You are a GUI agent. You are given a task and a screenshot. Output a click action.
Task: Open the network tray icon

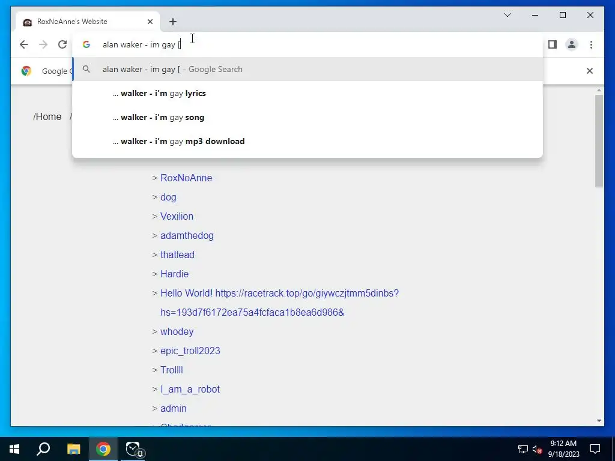523,449
